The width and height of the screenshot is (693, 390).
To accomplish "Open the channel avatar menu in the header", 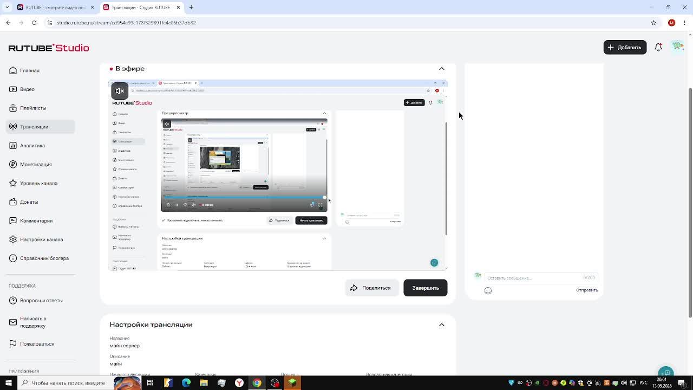I will [678, 47].
